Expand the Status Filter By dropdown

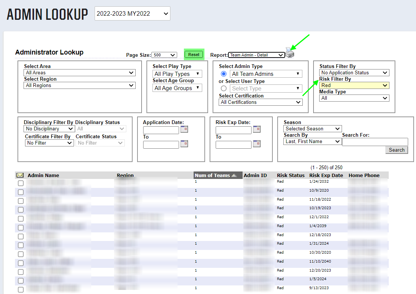[354, 72]
